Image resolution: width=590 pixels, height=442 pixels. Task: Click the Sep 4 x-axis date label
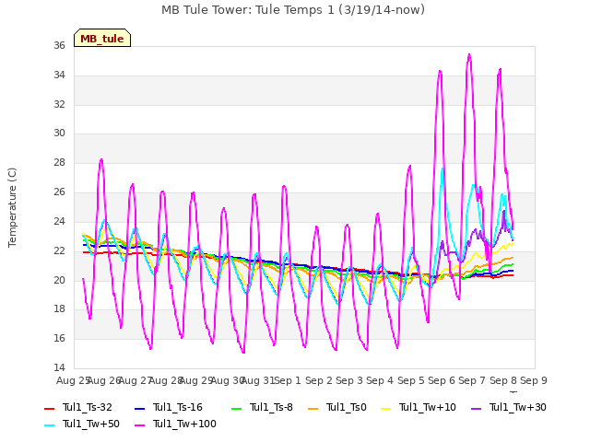[380, 380]
